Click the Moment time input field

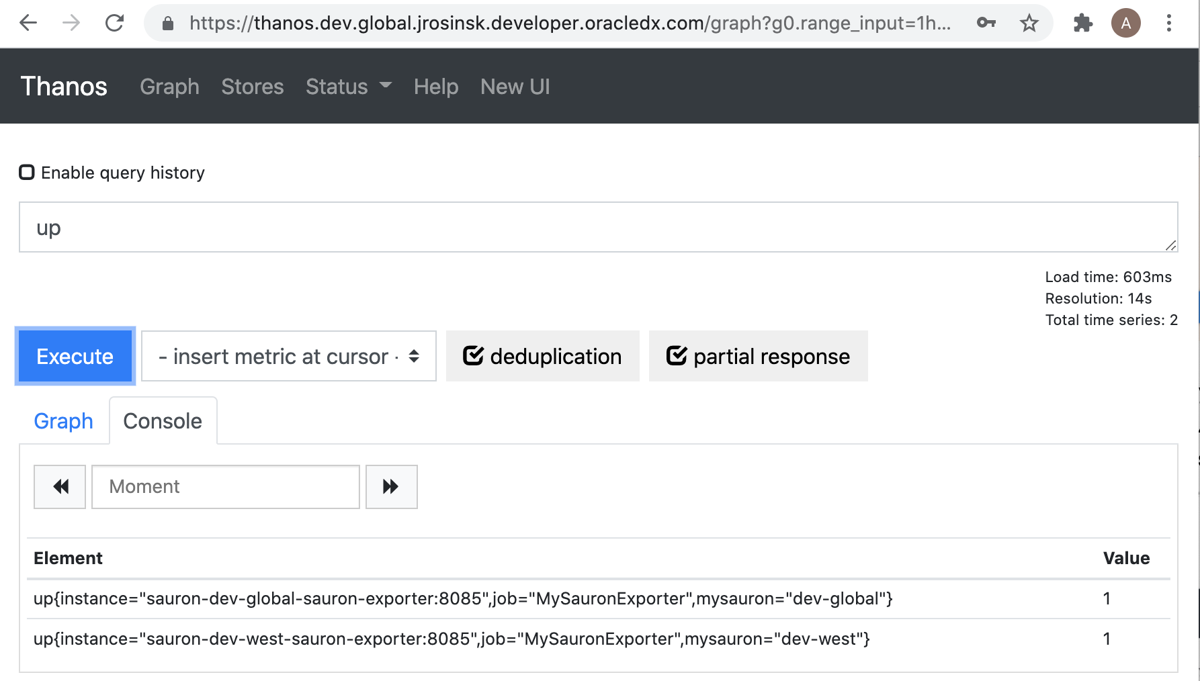225,487
